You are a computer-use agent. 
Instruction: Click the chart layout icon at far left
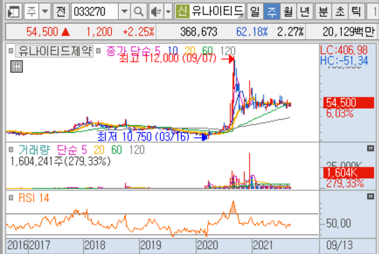[x=14, y=11]
